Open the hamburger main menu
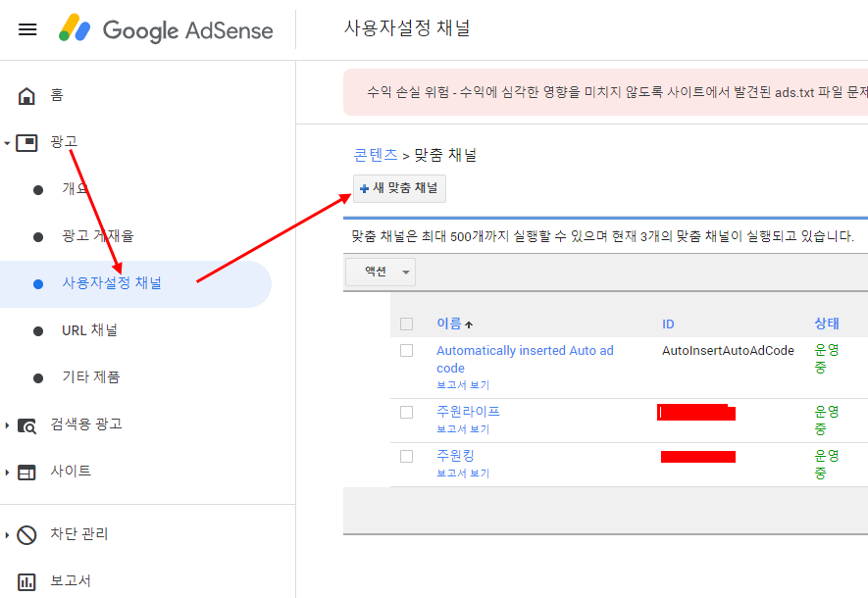 (27, 29)
